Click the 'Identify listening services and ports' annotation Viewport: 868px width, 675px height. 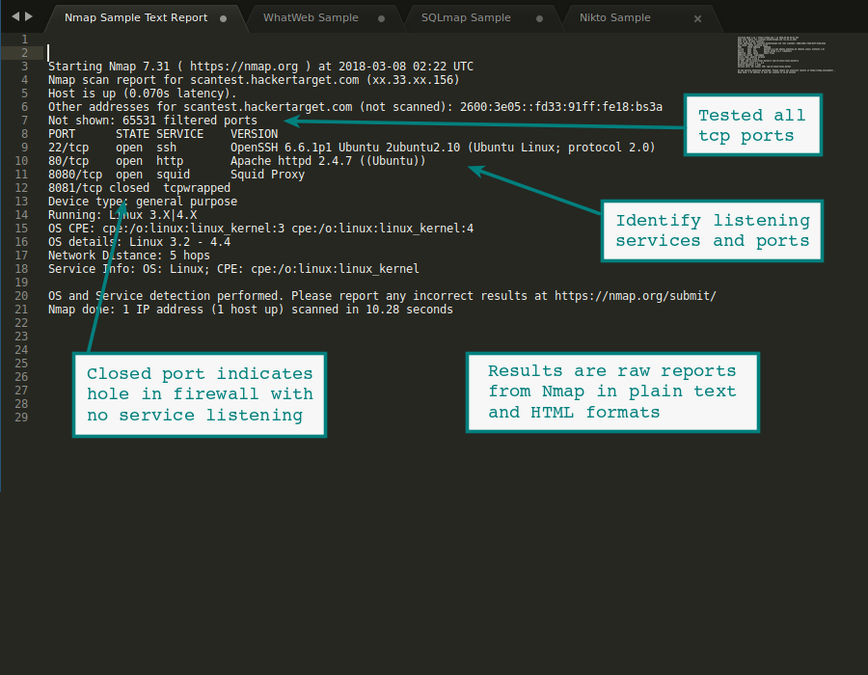pyautogui.click(x=712, y=230)
